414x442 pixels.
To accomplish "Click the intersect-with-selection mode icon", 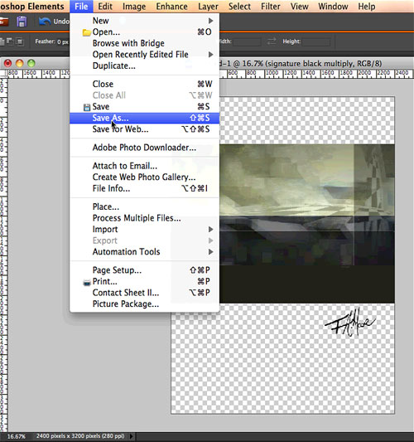I will [20, 42].
